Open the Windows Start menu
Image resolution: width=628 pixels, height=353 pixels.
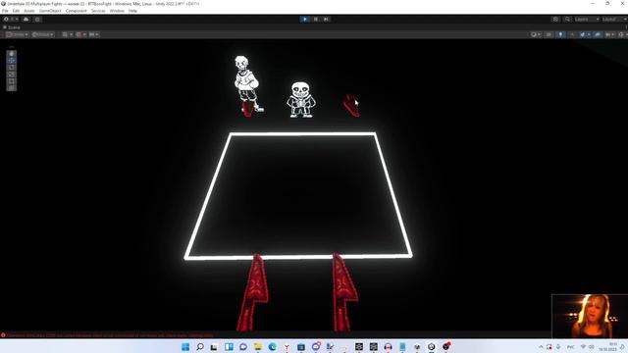(x=185, y=346)
